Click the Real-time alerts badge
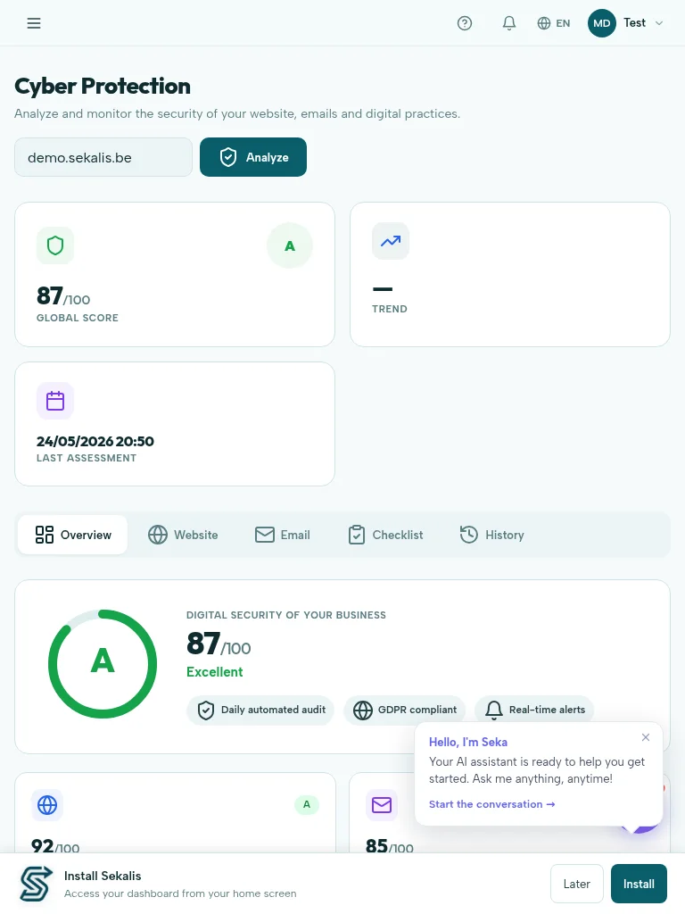Screen dimensions: 685x914 535,710
